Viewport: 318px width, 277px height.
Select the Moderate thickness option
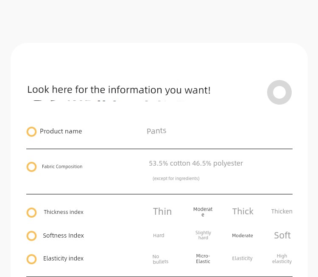(x=203, y=212)
